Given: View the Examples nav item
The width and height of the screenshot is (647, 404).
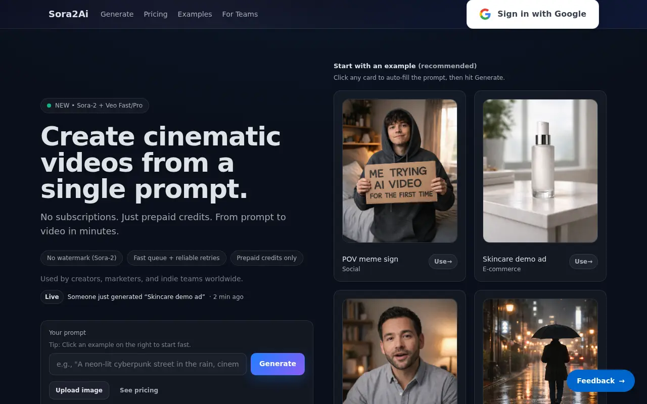Looking at the screenshot, I should [x=195, y=14].
